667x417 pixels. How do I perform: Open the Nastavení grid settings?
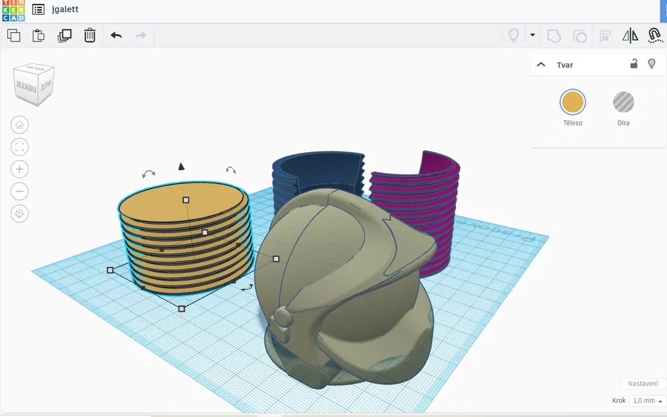[643, 384]
